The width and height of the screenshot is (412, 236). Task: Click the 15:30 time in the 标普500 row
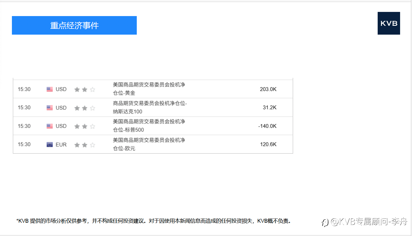[x=24, y=126]
